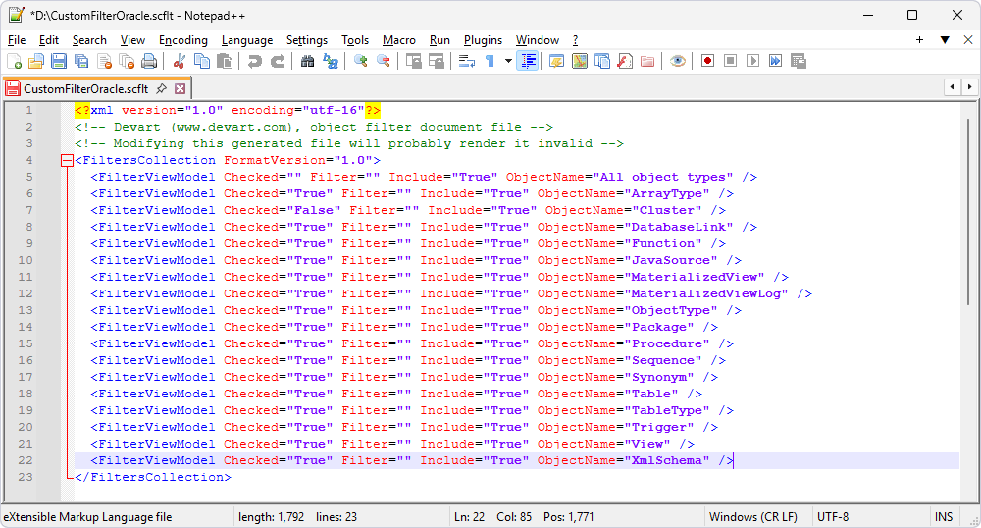Screen dimensions: 981x528
Task: Open dropdown arrow beside show all characters
Action: [508, 61]
